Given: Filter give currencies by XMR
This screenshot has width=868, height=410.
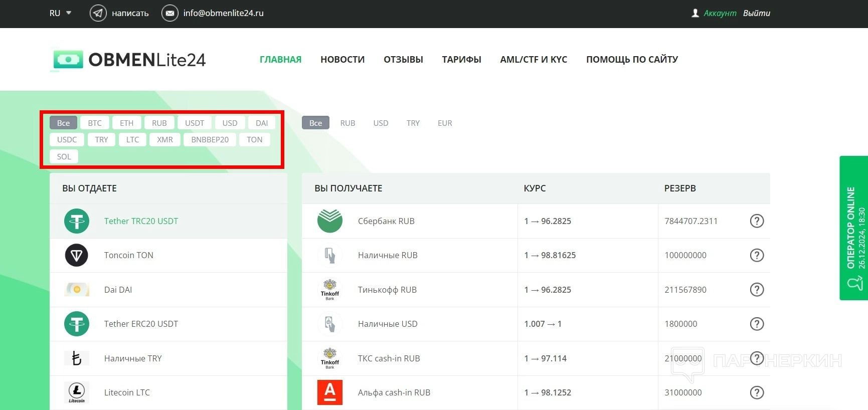Looking at the screenshot, I should [x=165, y=139].
